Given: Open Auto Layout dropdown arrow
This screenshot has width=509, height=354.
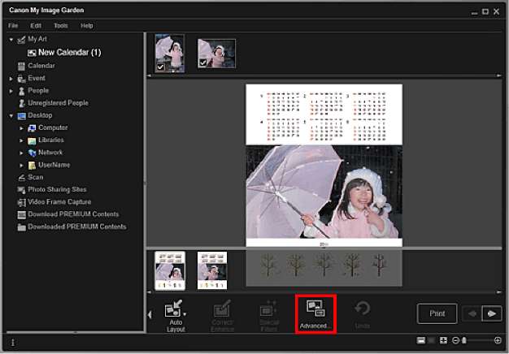Looking at the screenshot, I should click(185, 313).
